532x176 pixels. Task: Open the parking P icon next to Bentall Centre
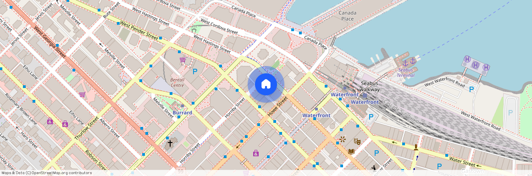click(195, 71)
